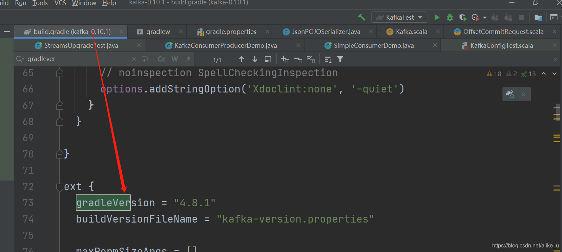Image resolution: width=562 pixels, height=252 pixels.
Task: Open search filter funnel icon
Action: 340,59
